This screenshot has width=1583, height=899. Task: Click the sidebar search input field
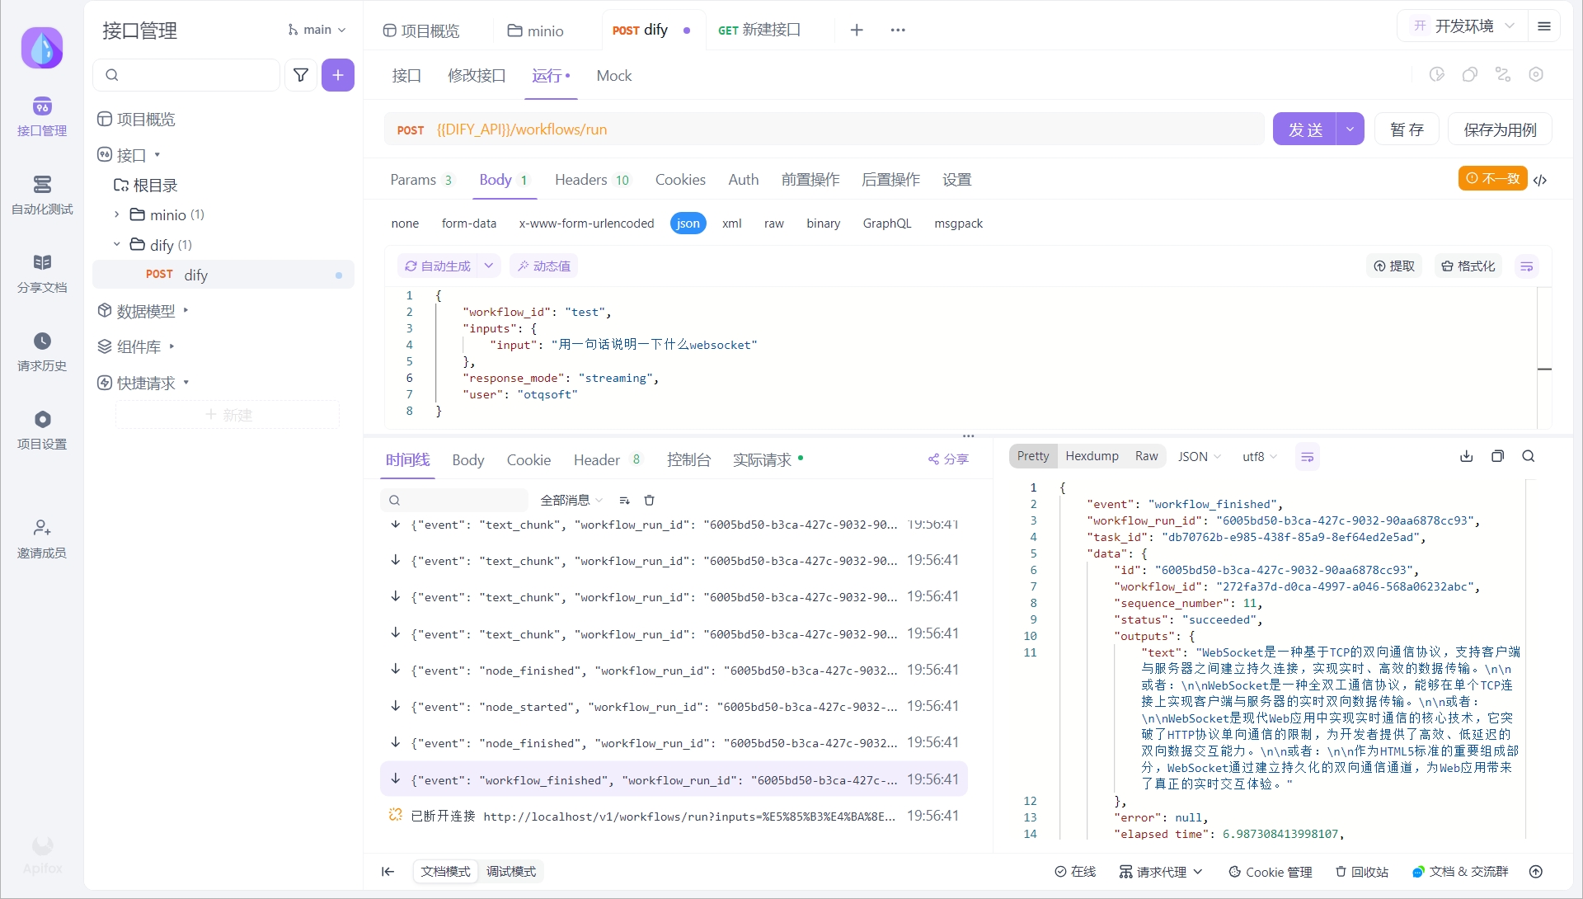[x=187, y=75]
